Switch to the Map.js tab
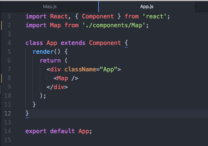Image resolution: width=208 pixels, height=146 pixels. [50, 7]
